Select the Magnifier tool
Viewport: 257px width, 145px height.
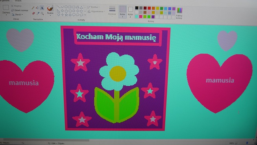point(42,13)
